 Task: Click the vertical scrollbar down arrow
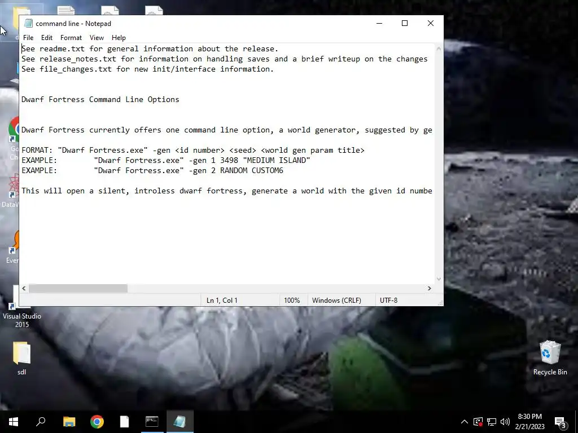pyautogui.click(x=439, y=279)
